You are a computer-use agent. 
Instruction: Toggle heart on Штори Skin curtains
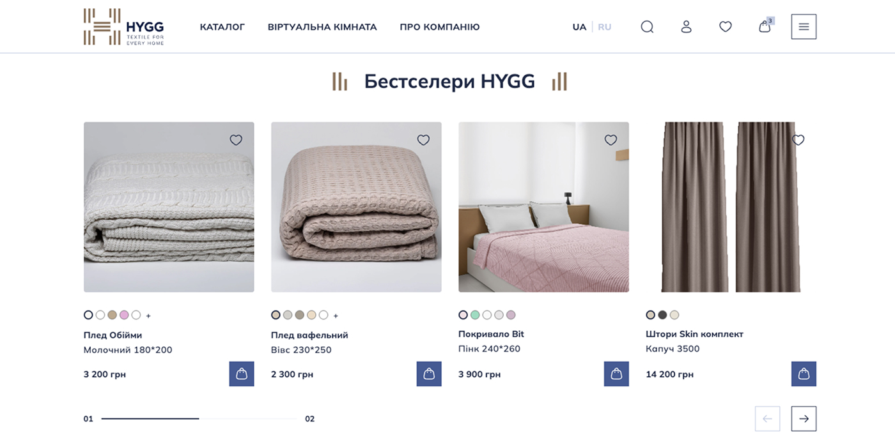pyautogui.click(x=798, y=140)
